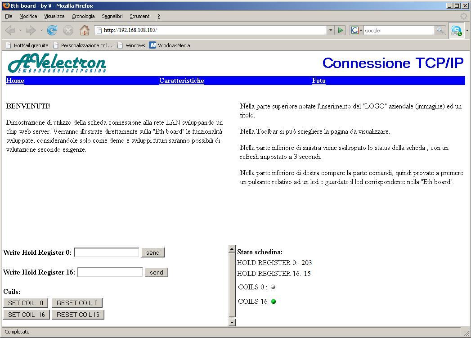
Task: Minimize the Firefox window
Action: pos(449,6)
